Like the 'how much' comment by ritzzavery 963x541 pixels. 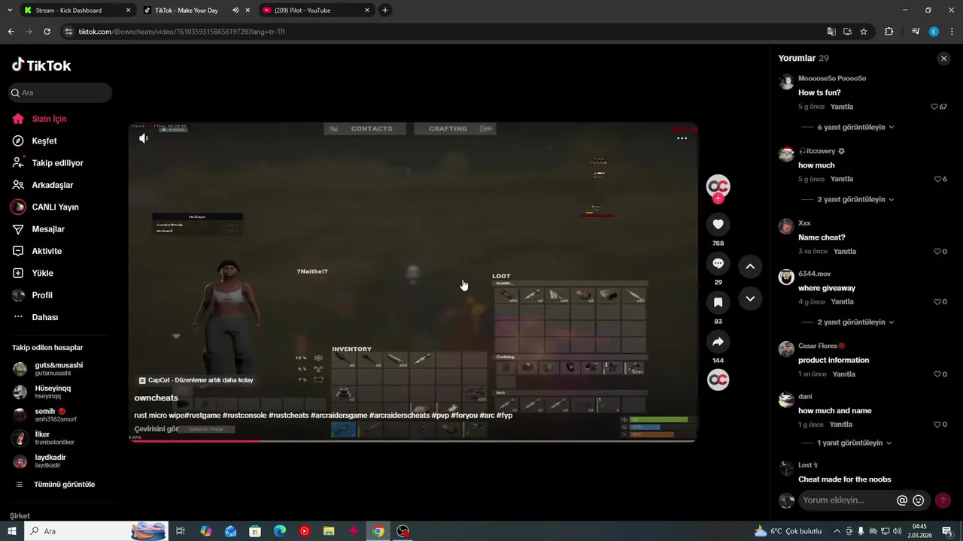point(937,179)
